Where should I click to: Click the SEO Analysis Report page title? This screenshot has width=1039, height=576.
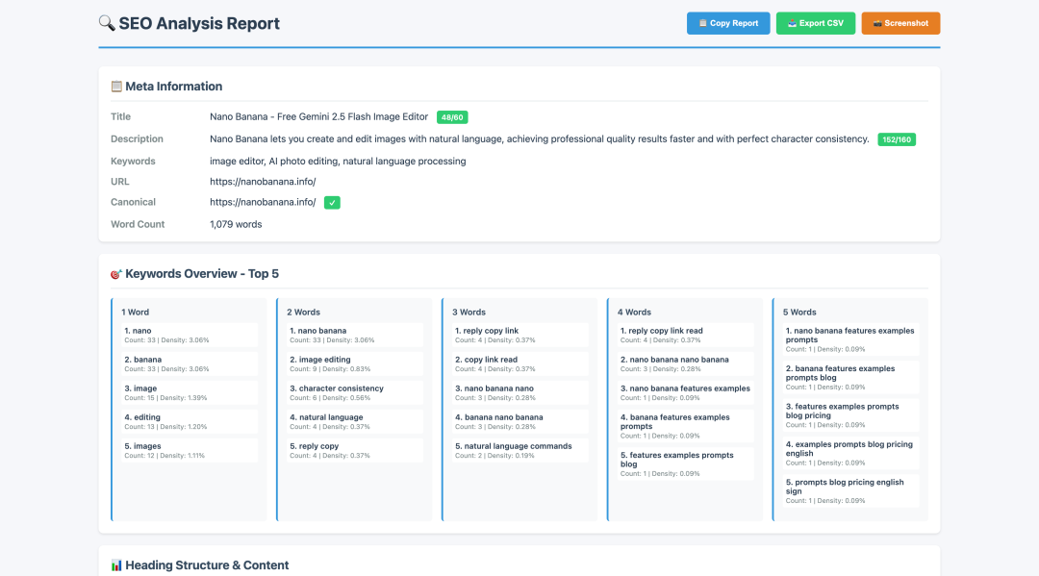point(199,23)
